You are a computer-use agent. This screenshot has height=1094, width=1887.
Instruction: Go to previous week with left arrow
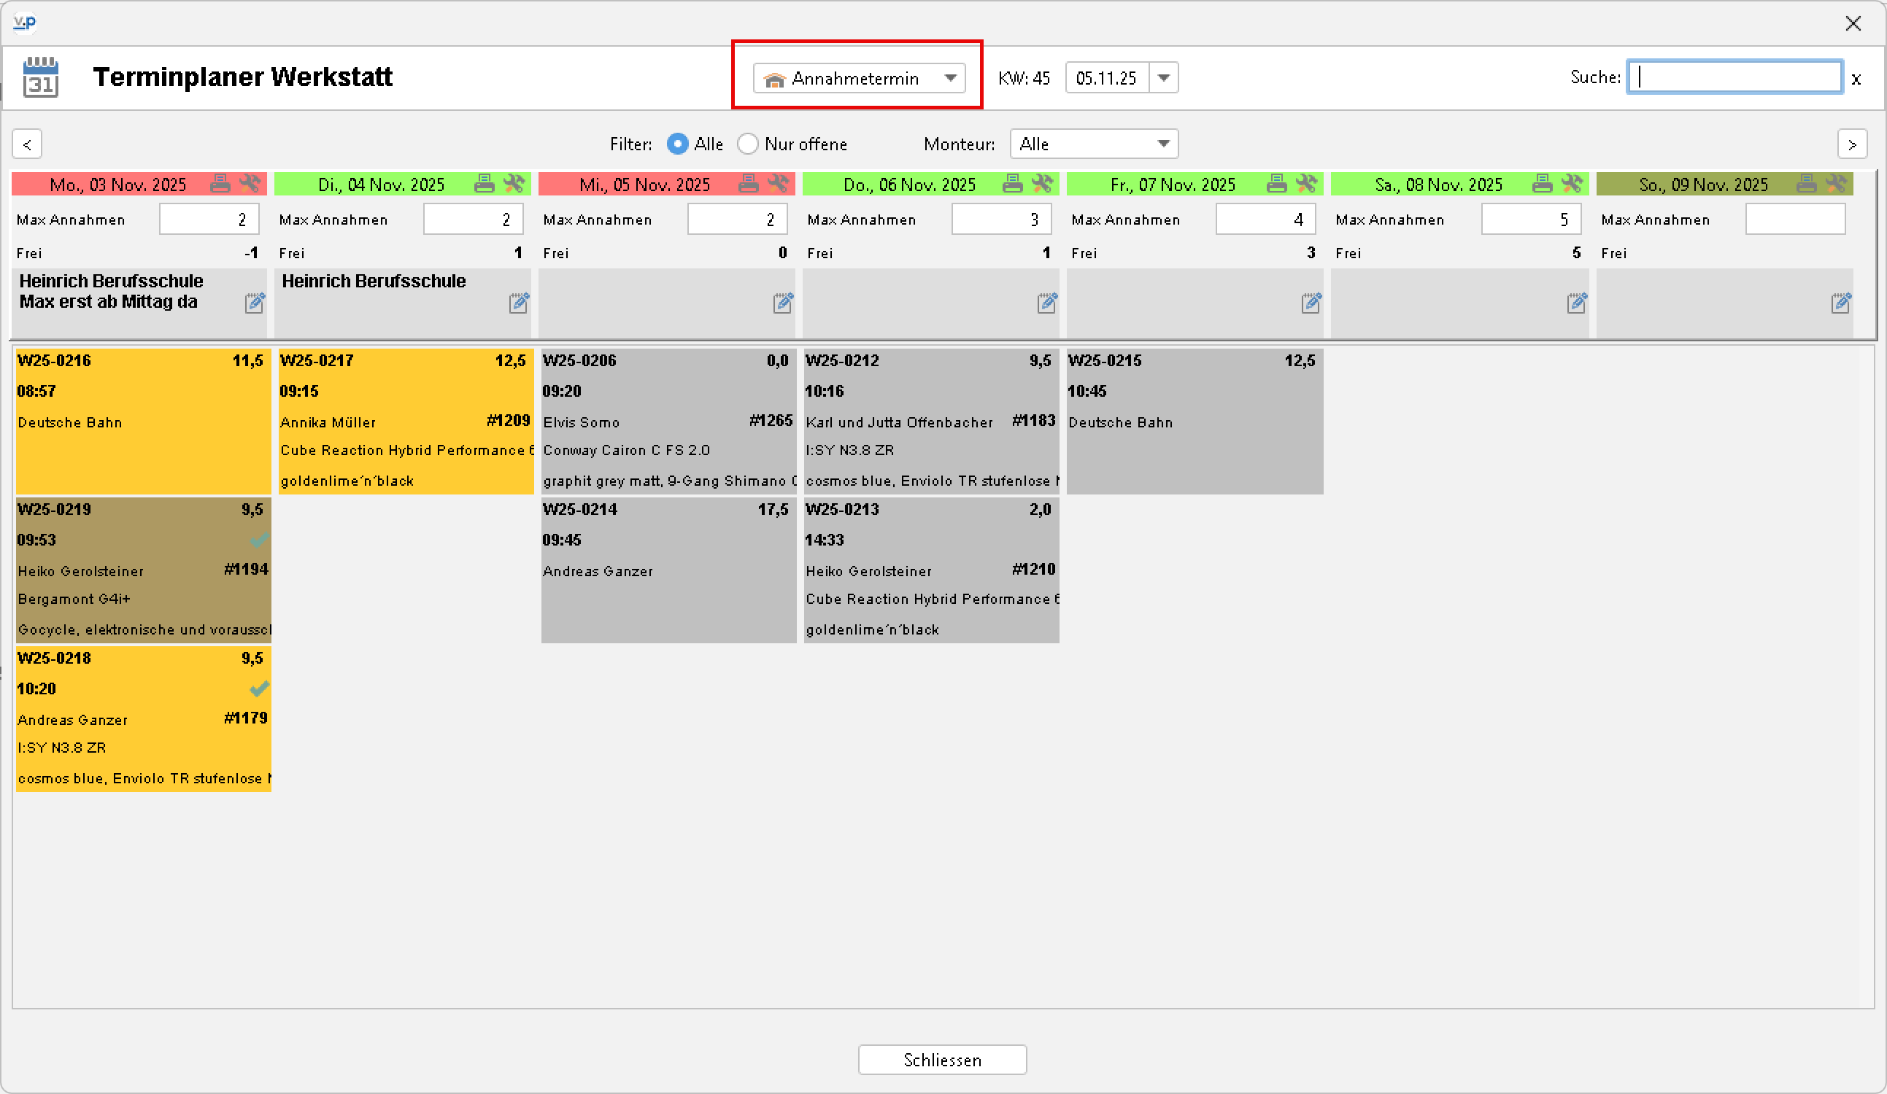coord(27,144)
